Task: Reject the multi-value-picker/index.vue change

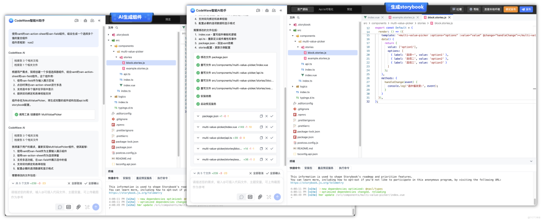Action: (266, 127)
